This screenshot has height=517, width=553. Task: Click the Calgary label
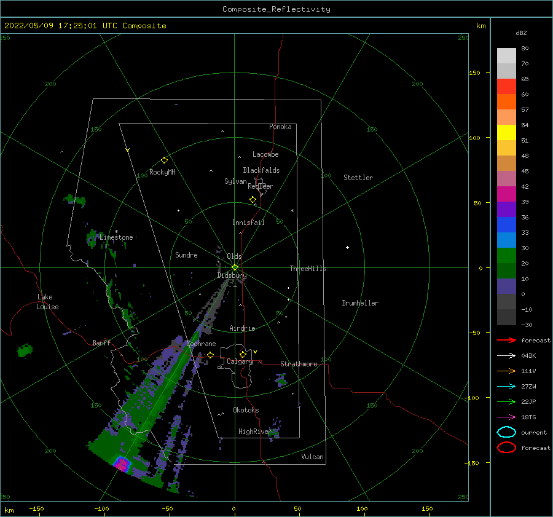tap(240, 361)
